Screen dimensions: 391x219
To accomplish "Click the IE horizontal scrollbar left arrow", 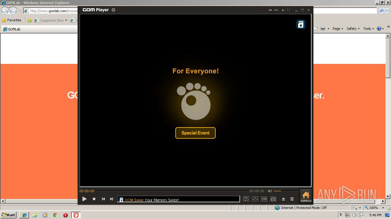I will click(3, 201).
